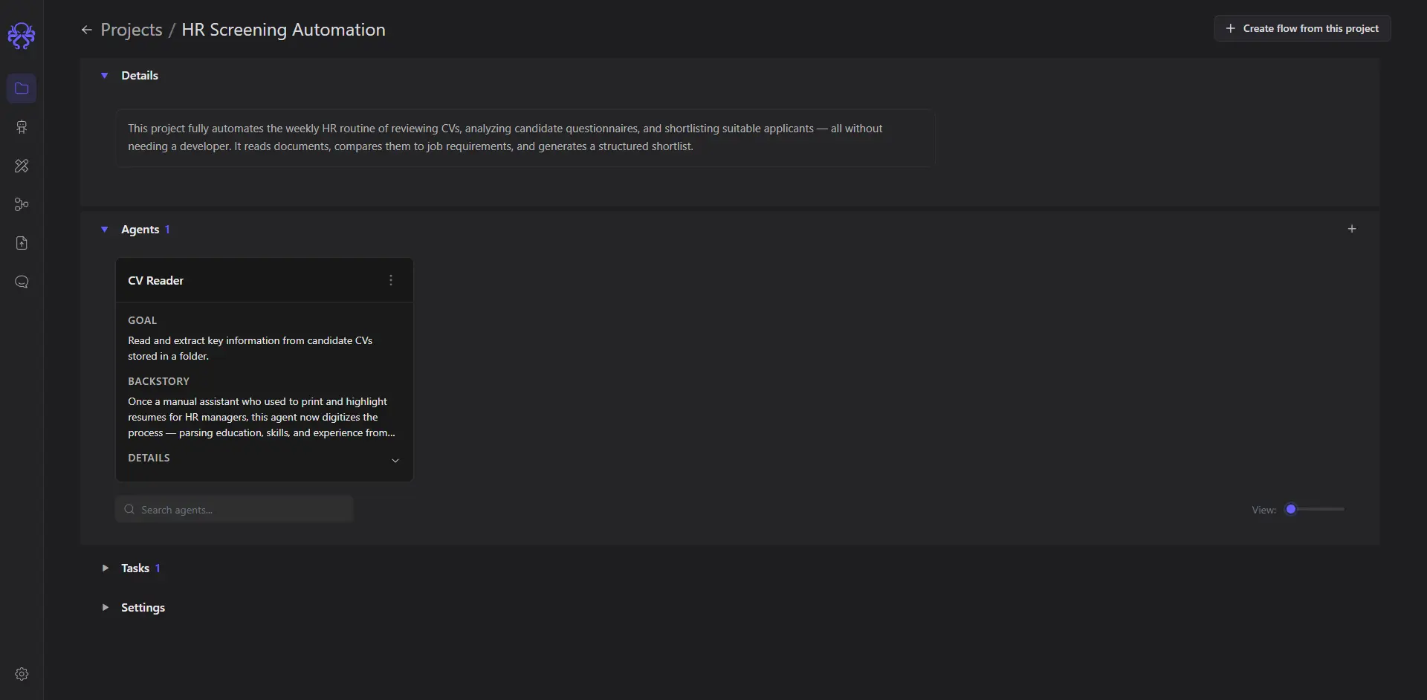Image resolution: width=1427 pixels, height=700 pixels.
Task: Expand the Settings section
Action: pos(105,607)
